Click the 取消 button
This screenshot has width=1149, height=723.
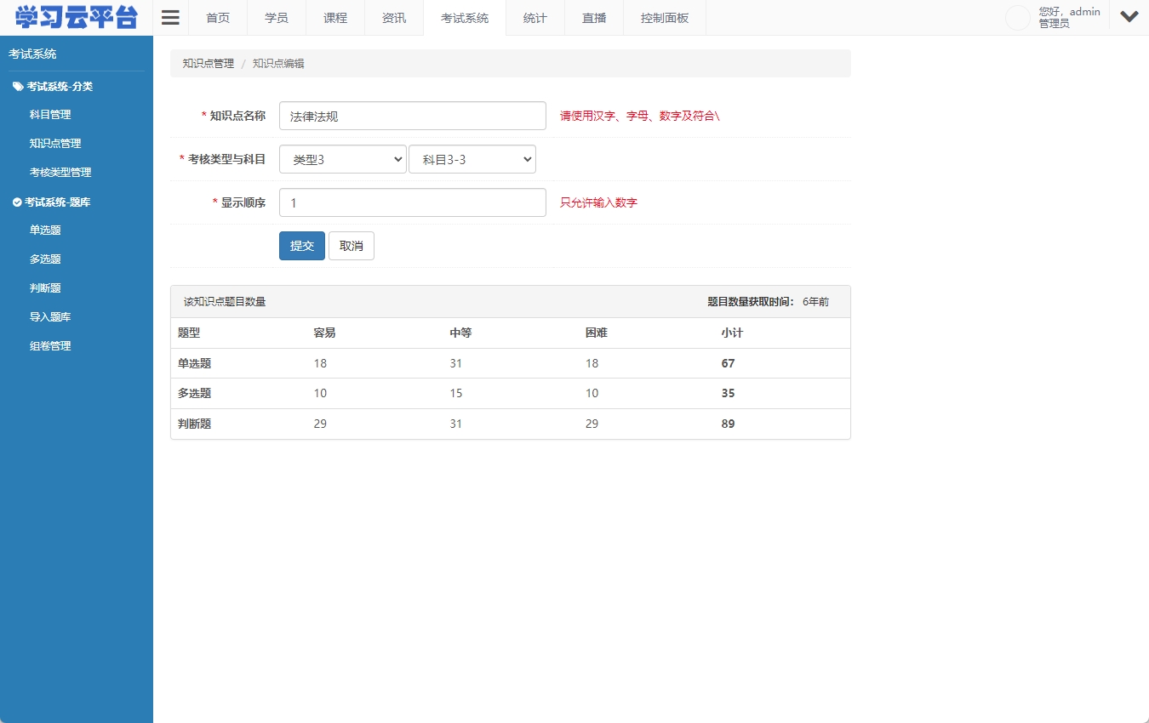pos(351,245)
